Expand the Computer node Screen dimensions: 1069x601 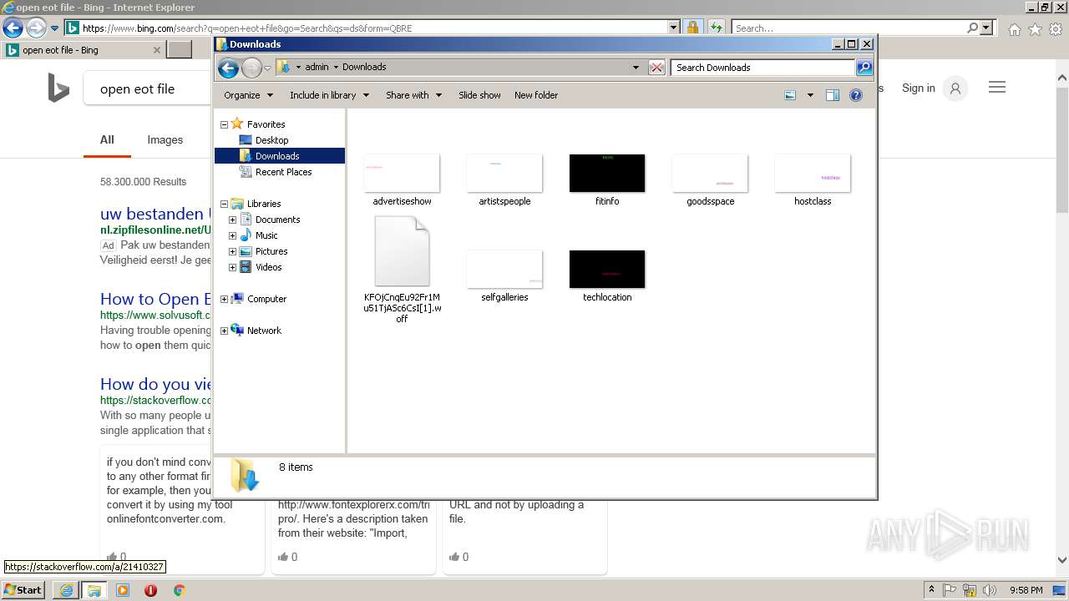tap(224, 299)
